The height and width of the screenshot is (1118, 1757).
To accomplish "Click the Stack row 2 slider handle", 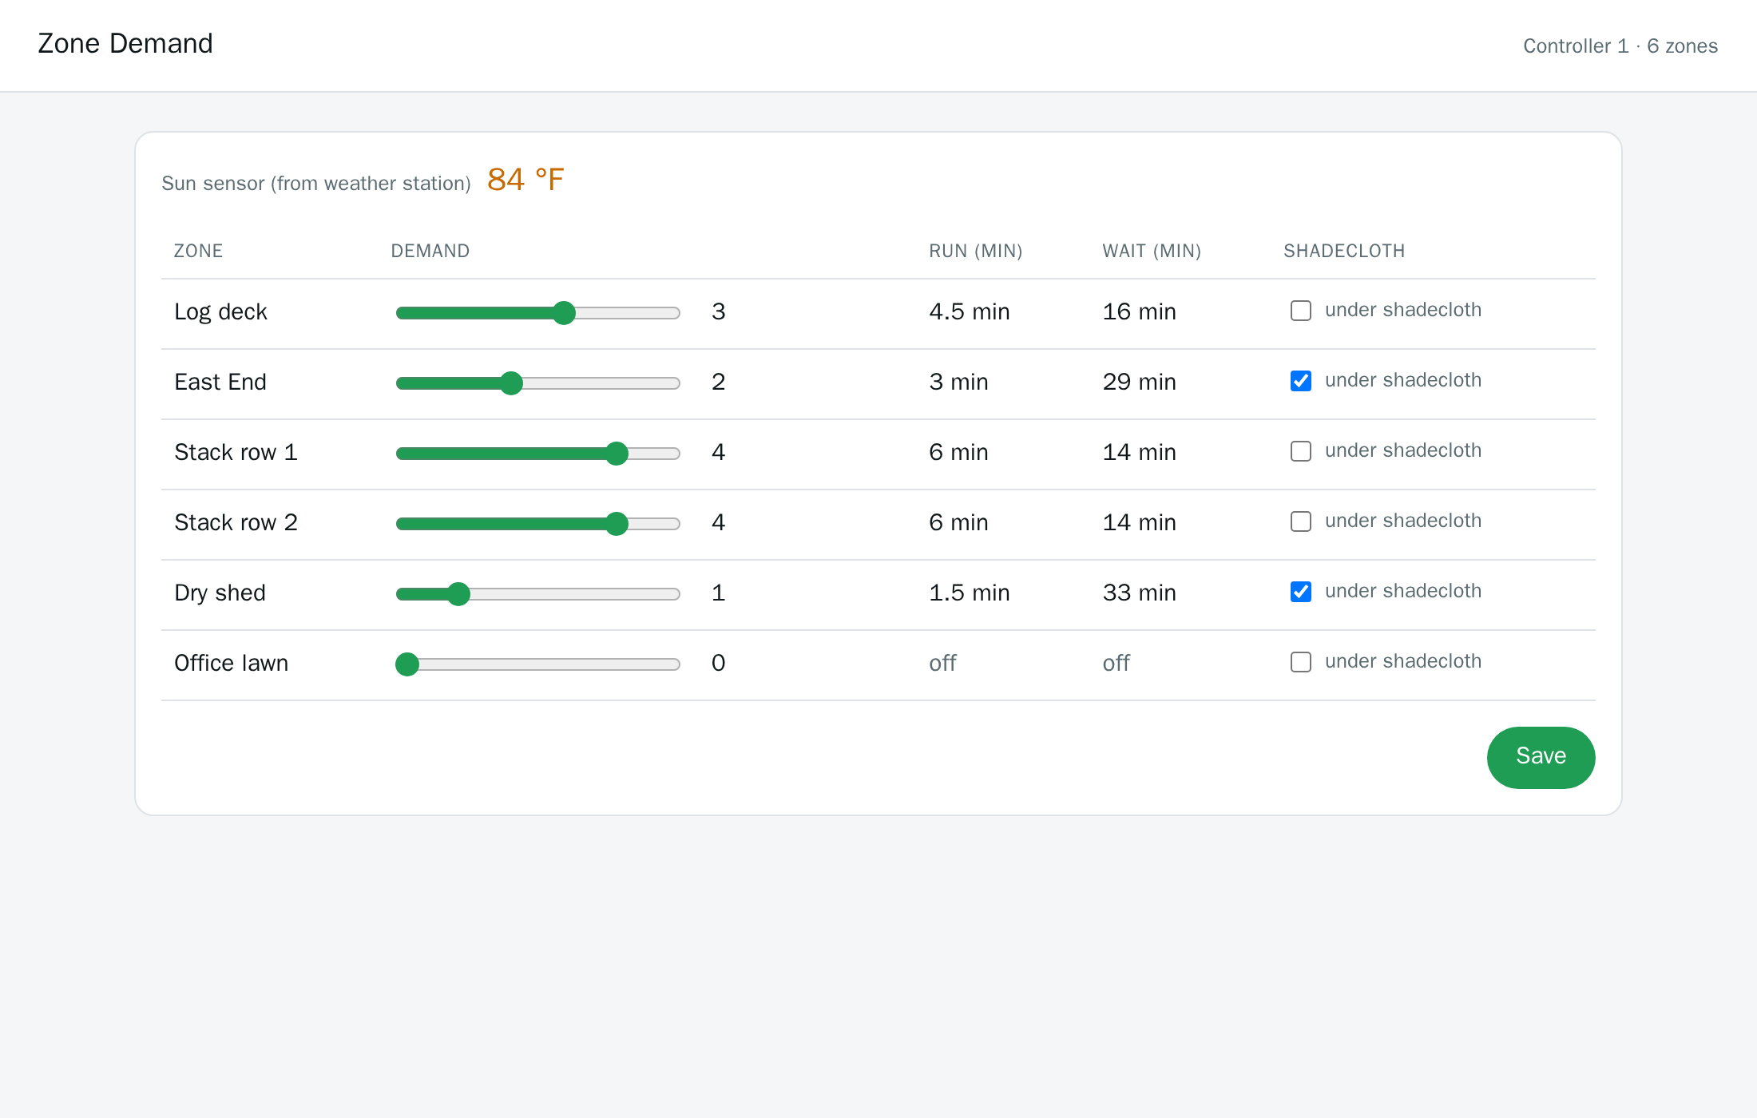I will 617,524.
